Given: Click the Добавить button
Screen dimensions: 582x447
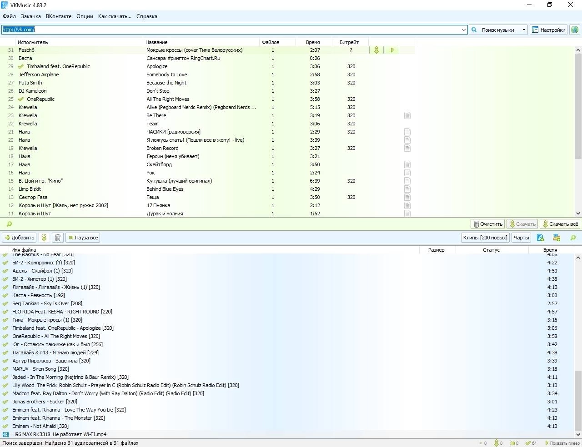Looking at the screenshot, I should 20,238.
